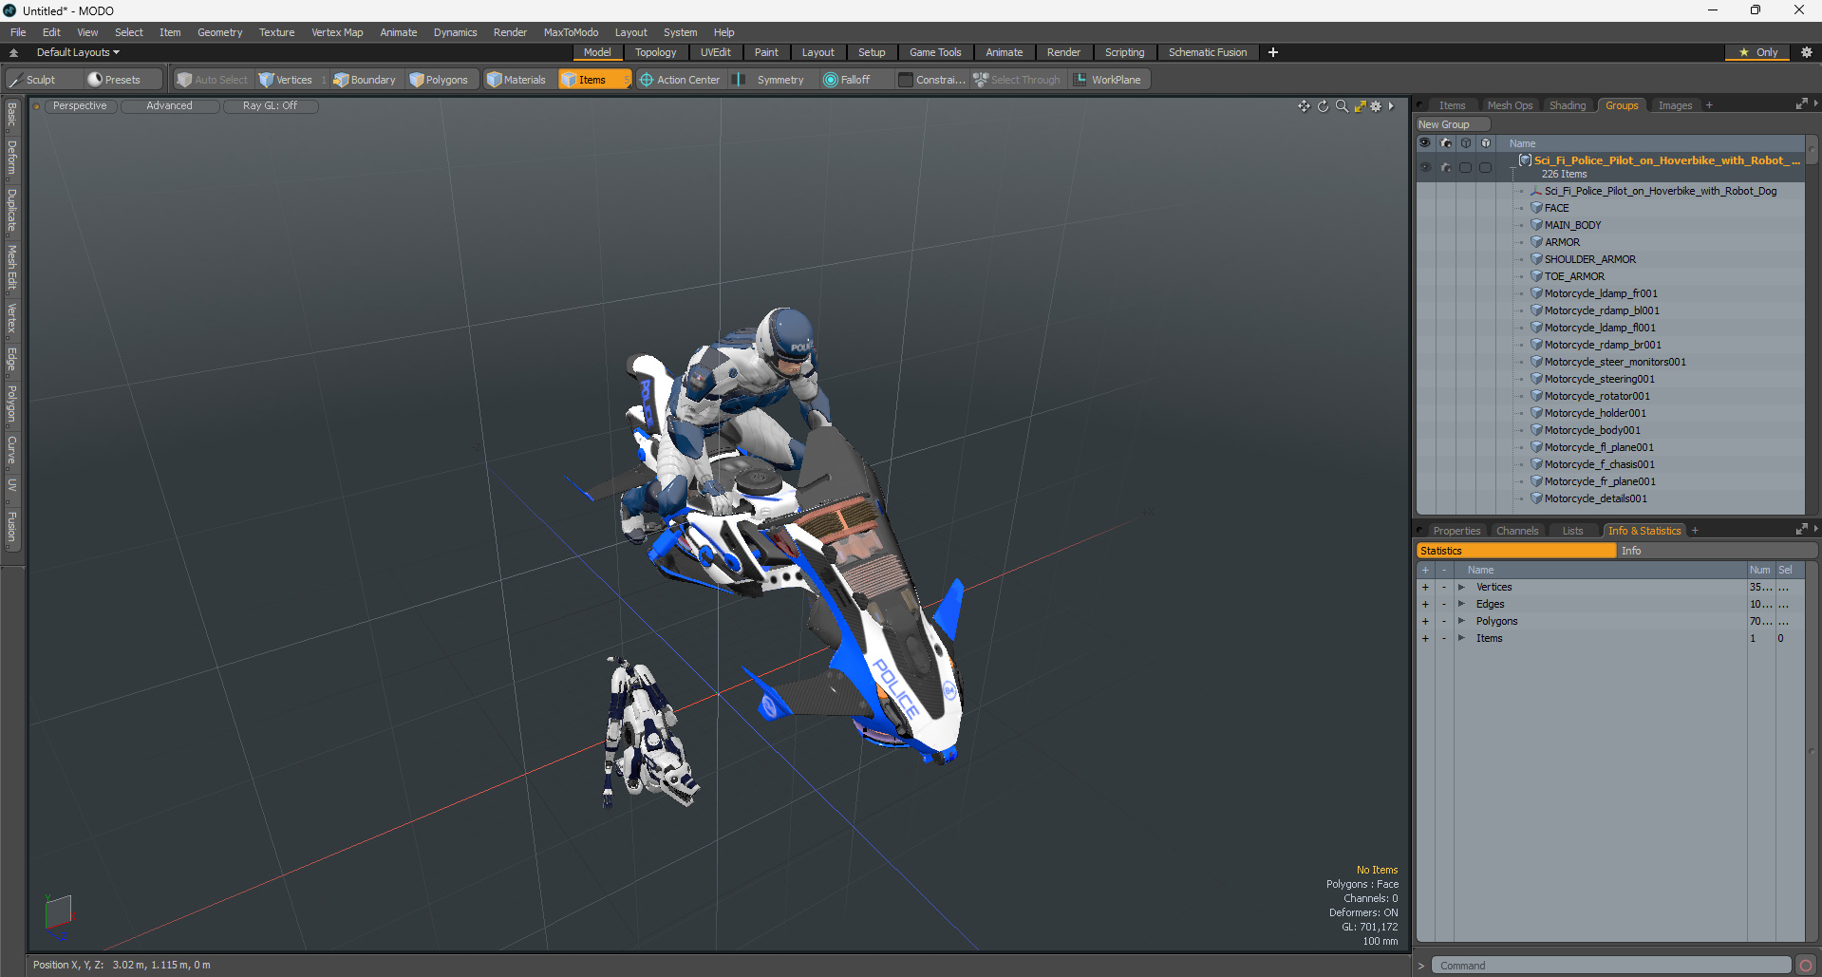Open the Advanced shading style dropdown
The height and width of the screenshot is (977, 1822).
[170, 106]
